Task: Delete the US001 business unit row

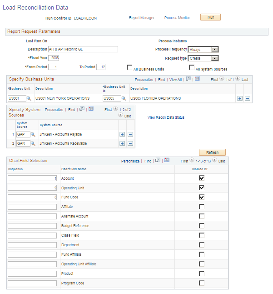Action: (x=248, y=98)
